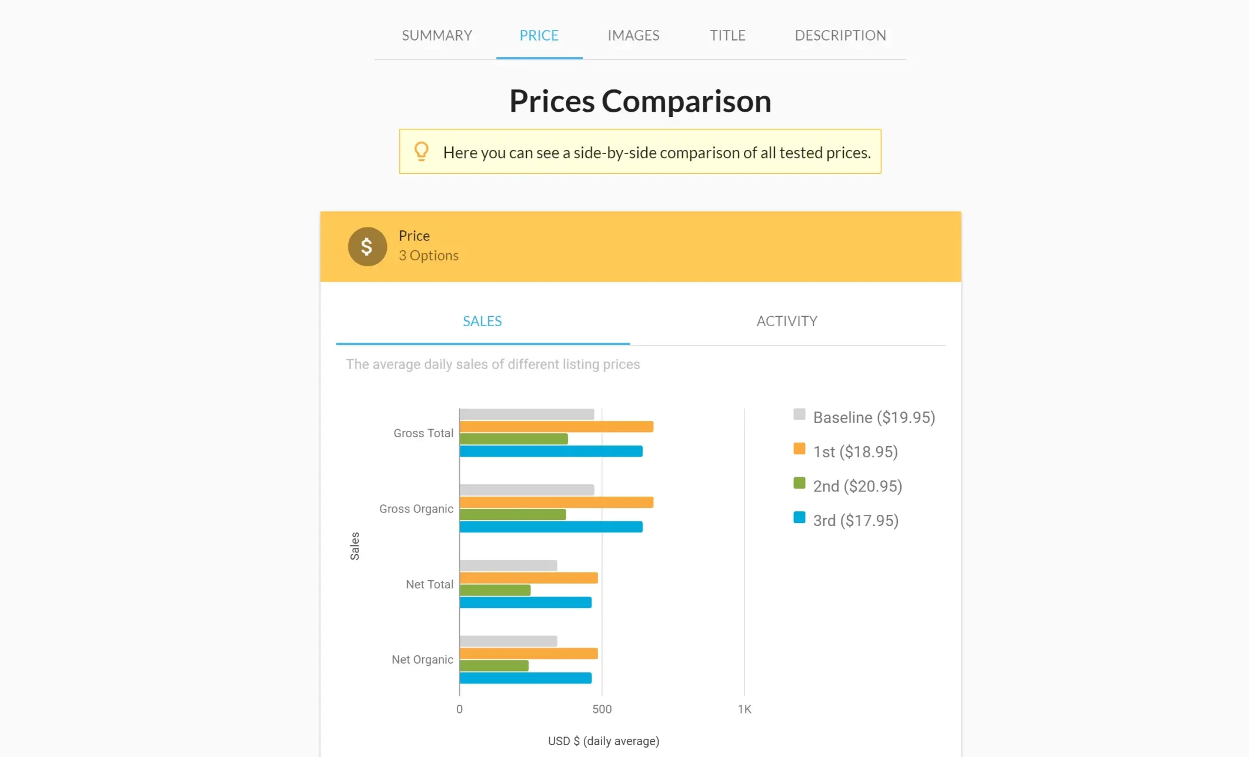Select the PRICE tab
The width and height of the screenshot is (1249, 757).
[x=539, y=35]
